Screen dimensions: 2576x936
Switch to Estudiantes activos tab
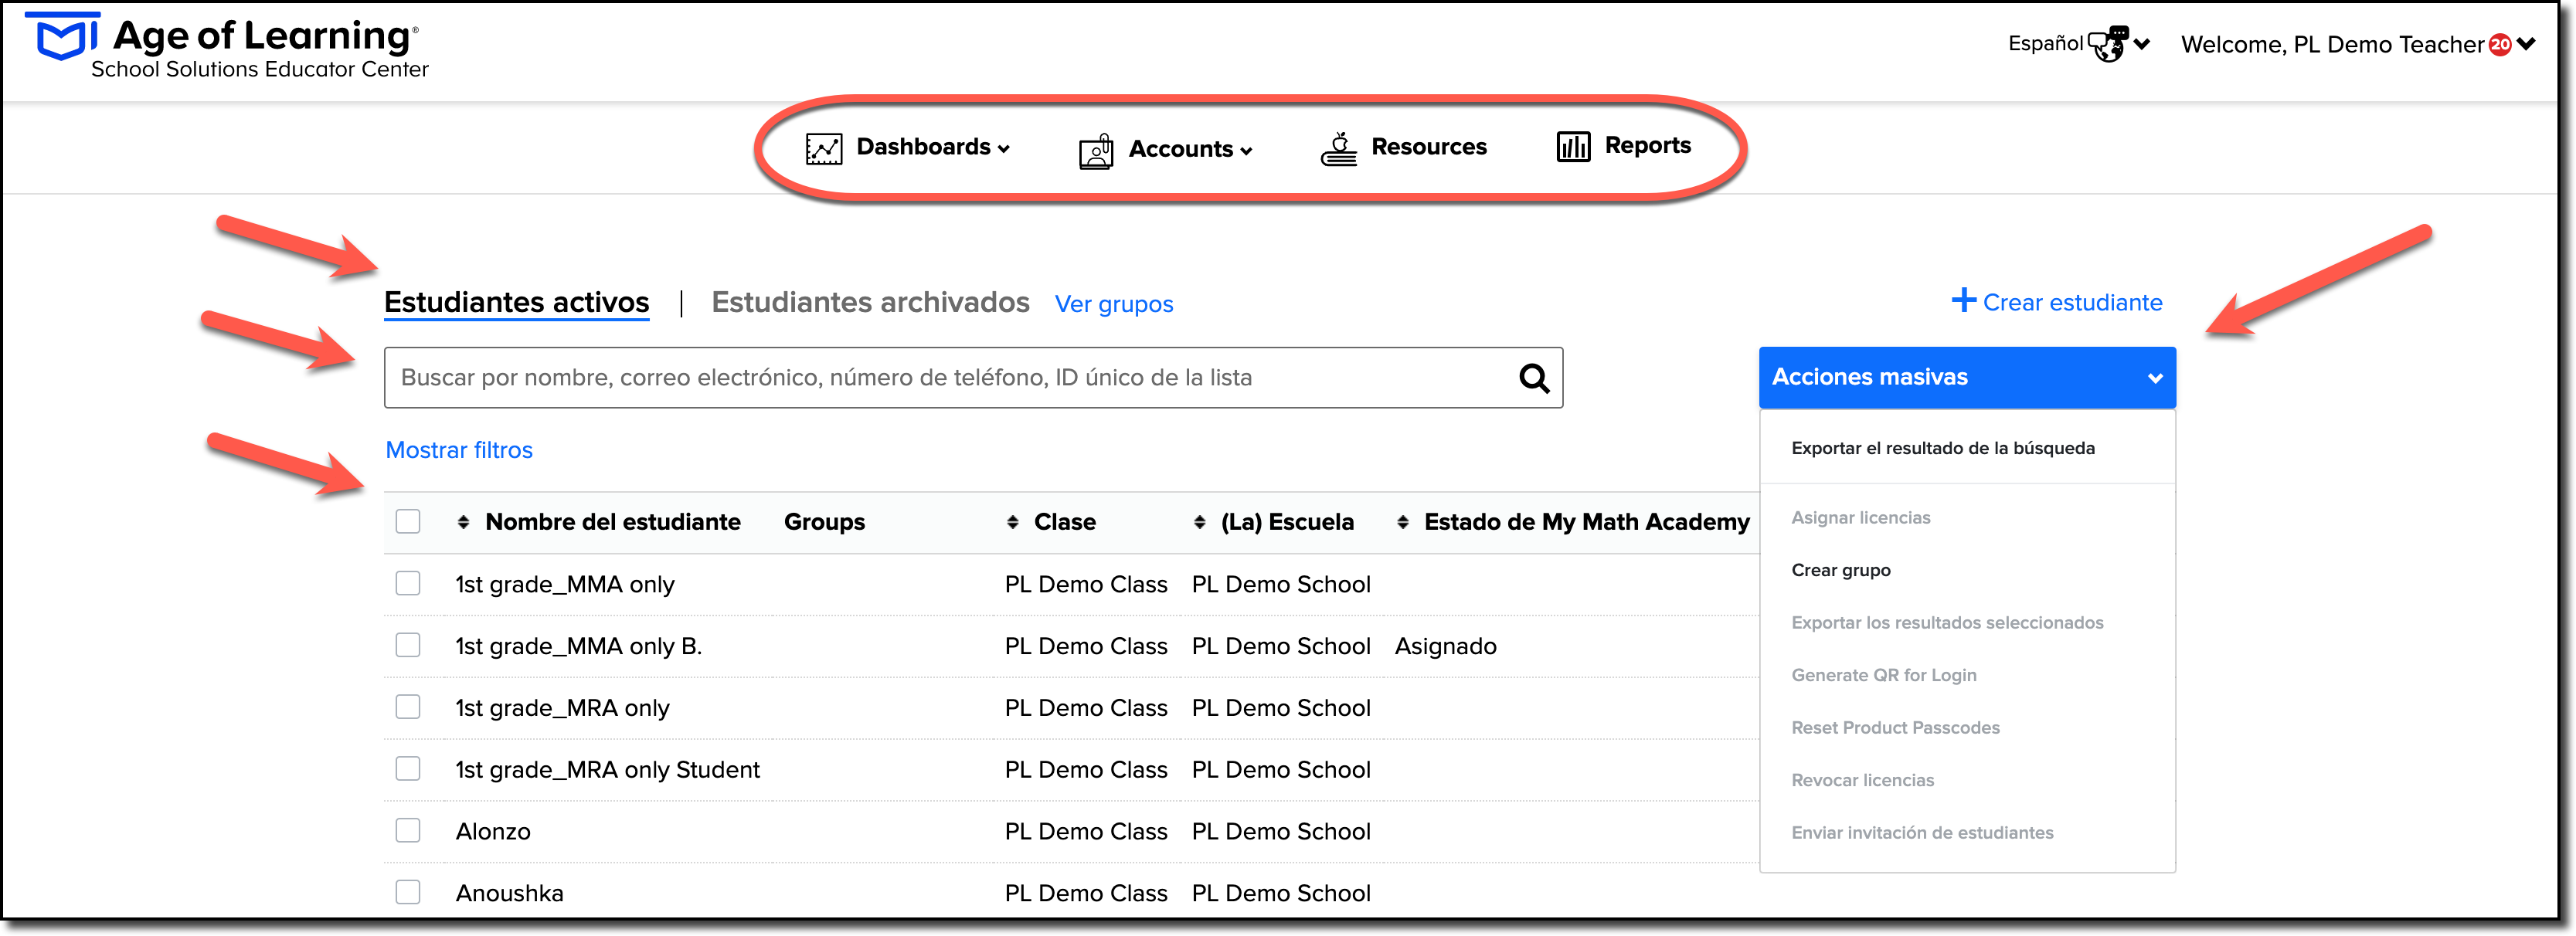[516, 302]
